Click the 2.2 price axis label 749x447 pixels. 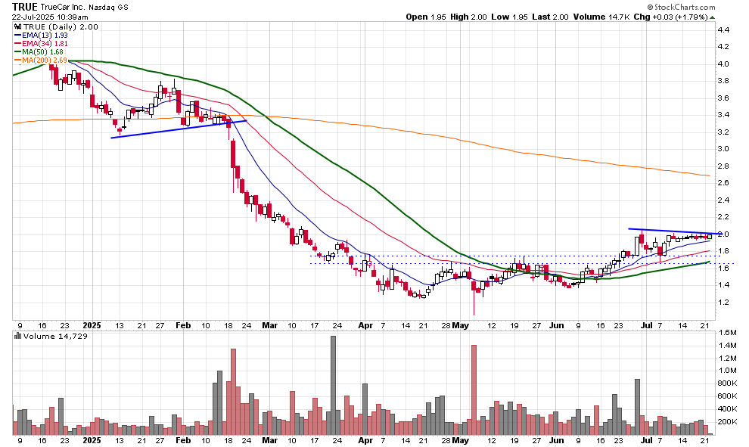click(723, 217)
